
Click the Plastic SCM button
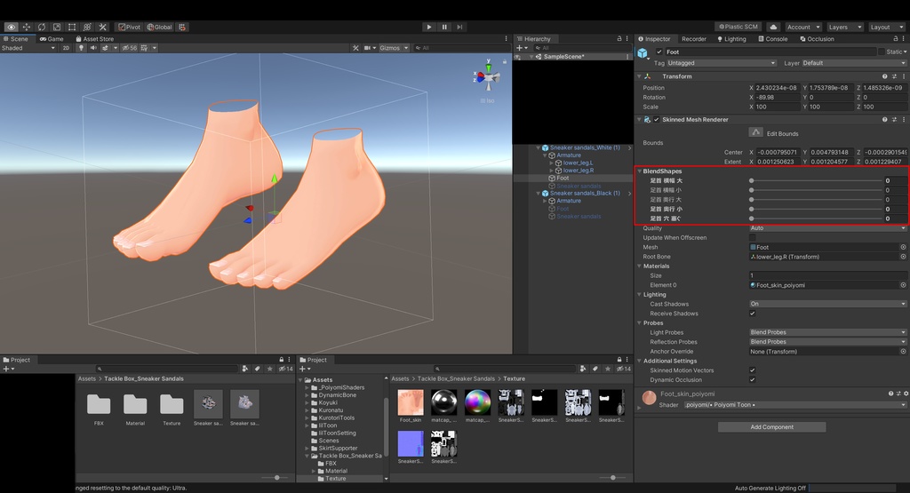739,28
